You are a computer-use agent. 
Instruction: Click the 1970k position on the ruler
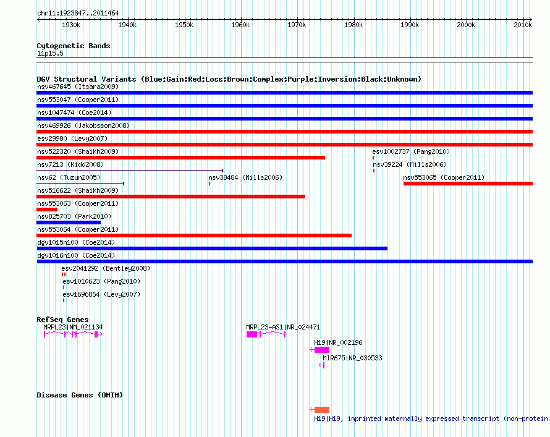[297, 25]
